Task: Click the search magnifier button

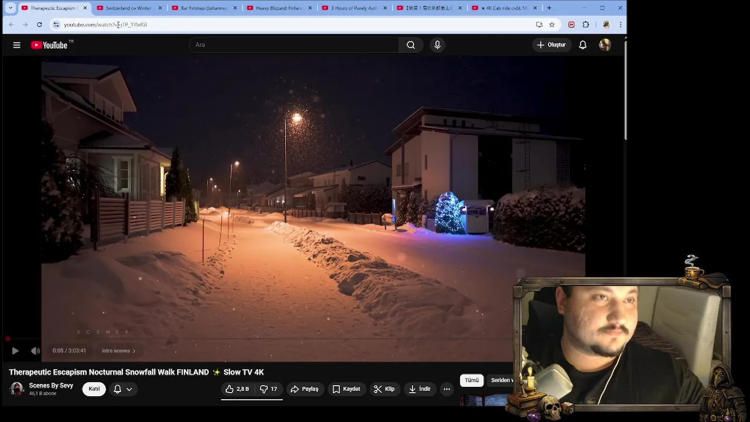Action: pos(411,45)
